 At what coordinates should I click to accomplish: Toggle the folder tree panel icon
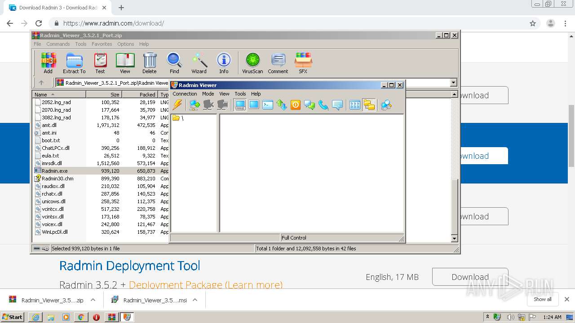(x=369, y=105)
